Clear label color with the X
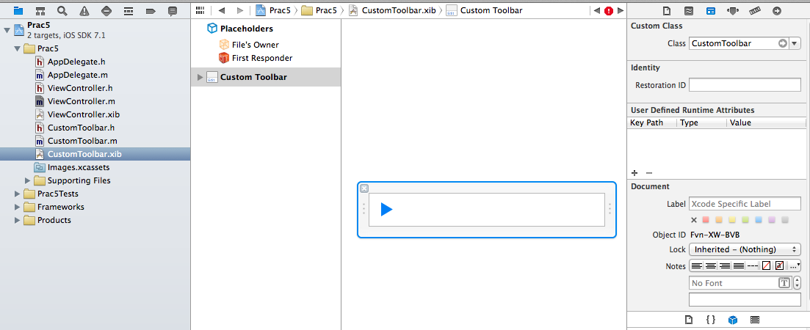 [x=694, y=220]
